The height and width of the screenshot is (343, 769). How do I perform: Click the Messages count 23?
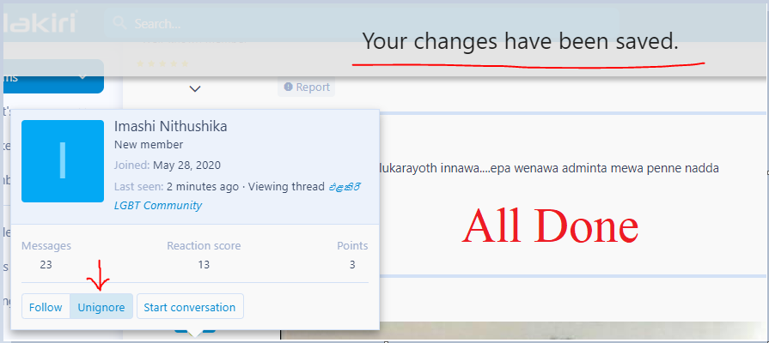[46, 265]
